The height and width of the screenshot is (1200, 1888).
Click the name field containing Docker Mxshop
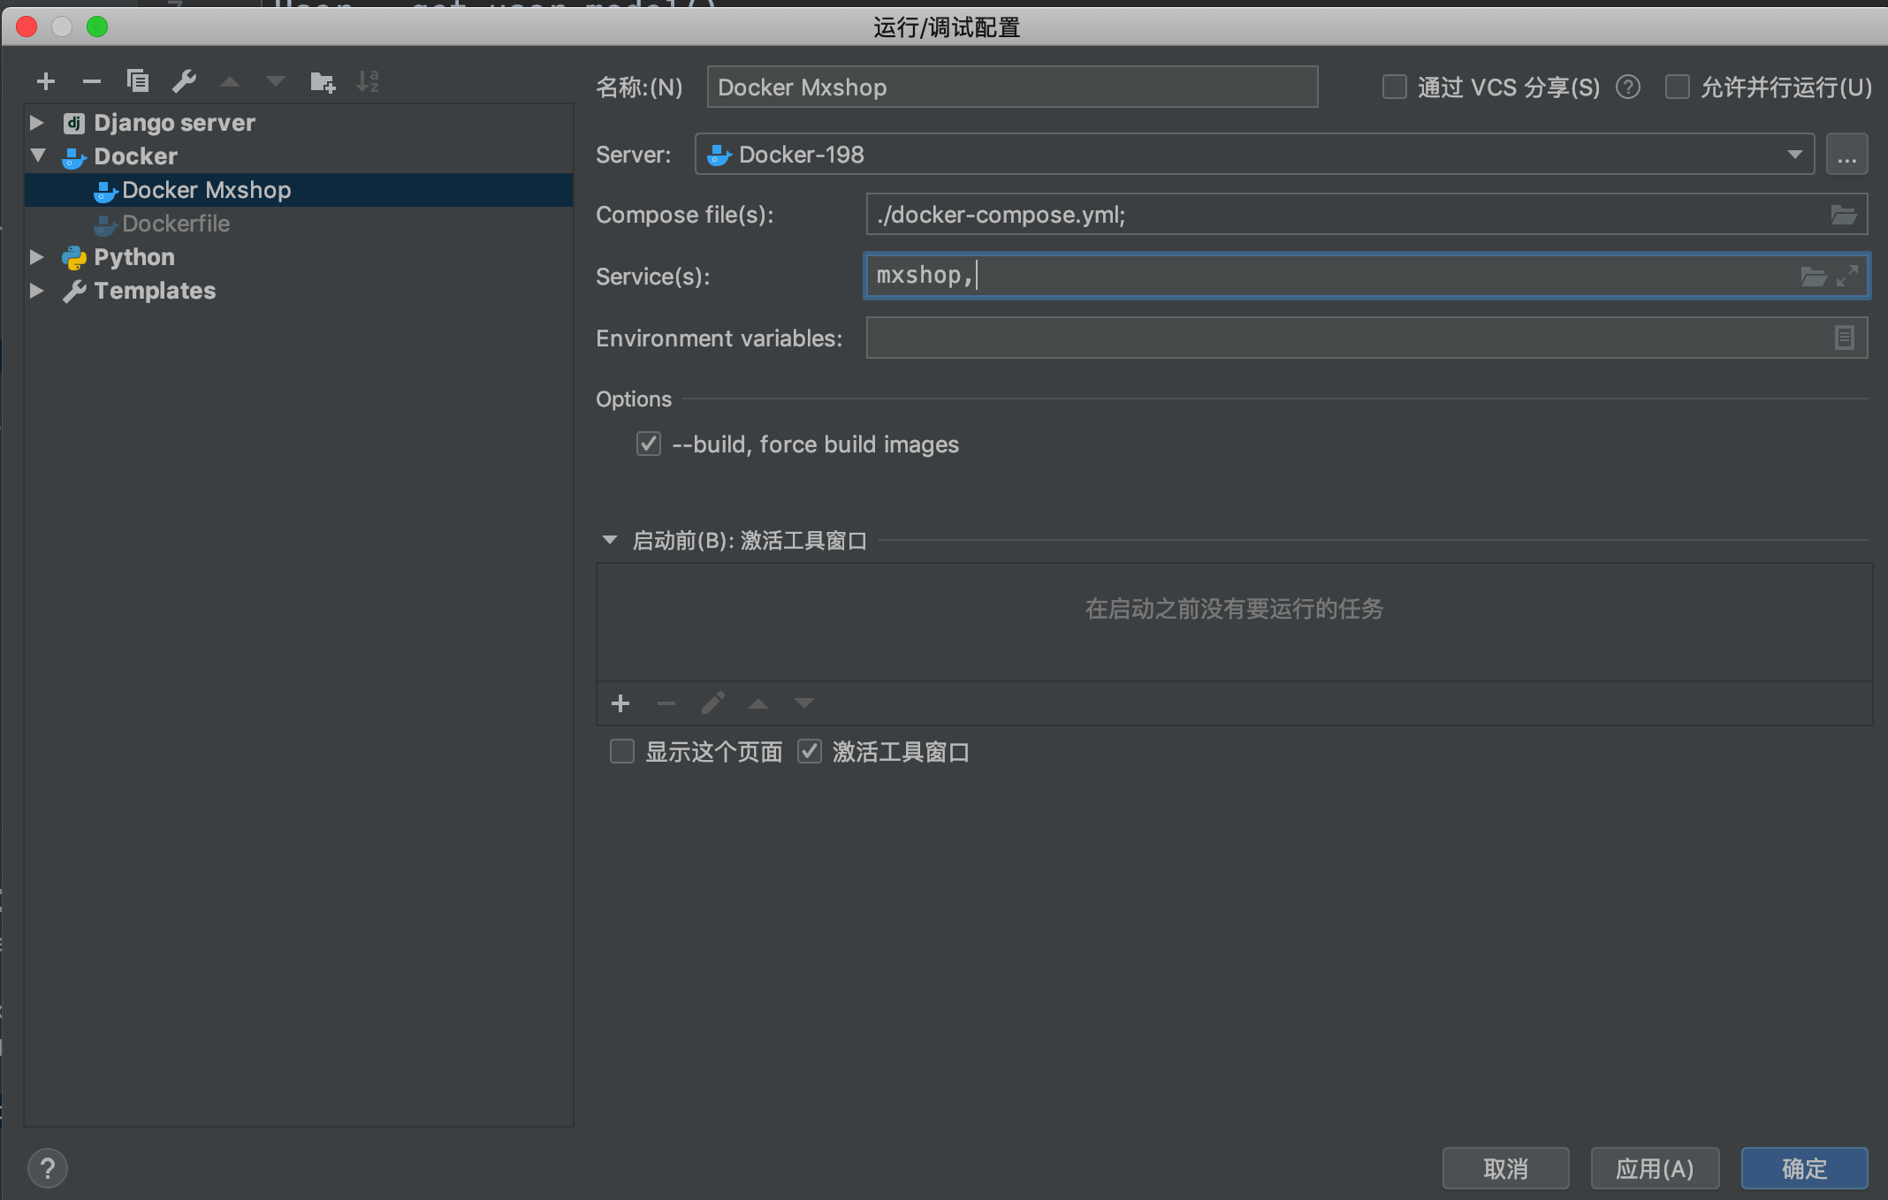1012,87
